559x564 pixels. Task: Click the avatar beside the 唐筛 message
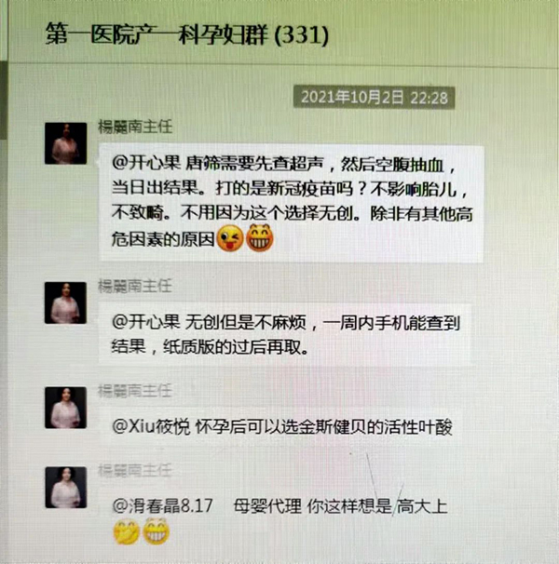pyautogui.click(x=65, y=143)
